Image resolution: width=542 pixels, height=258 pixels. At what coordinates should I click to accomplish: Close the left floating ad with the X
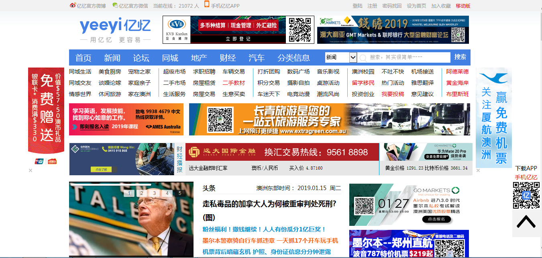30,170
